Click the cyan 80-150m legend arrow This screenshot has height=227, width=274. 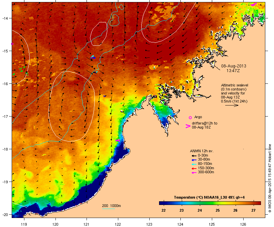coord(194,164)
